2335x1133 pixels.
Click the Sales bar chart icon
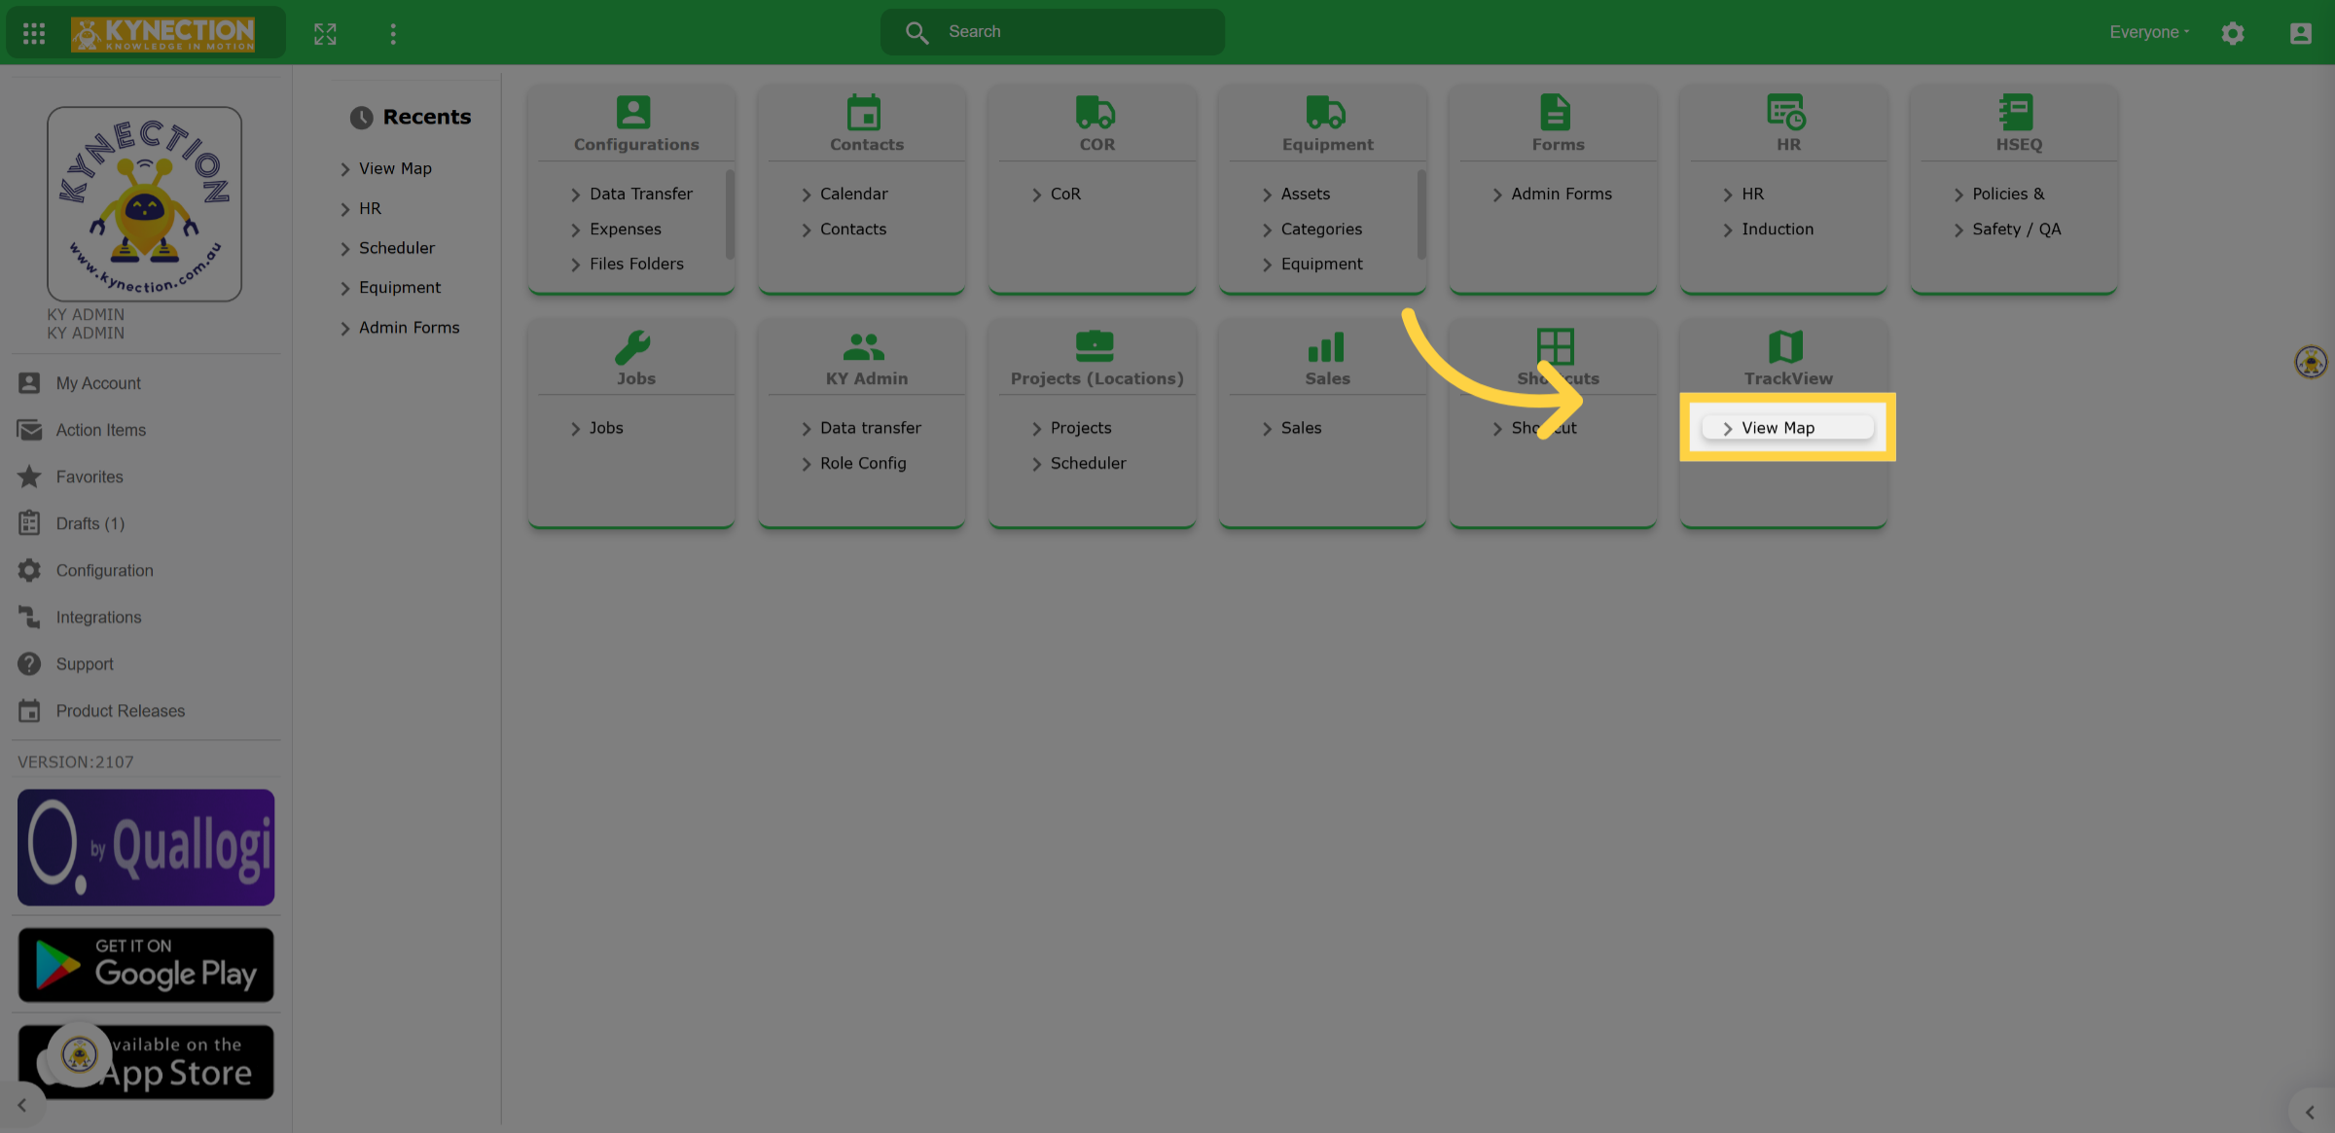pos(1325,346)
